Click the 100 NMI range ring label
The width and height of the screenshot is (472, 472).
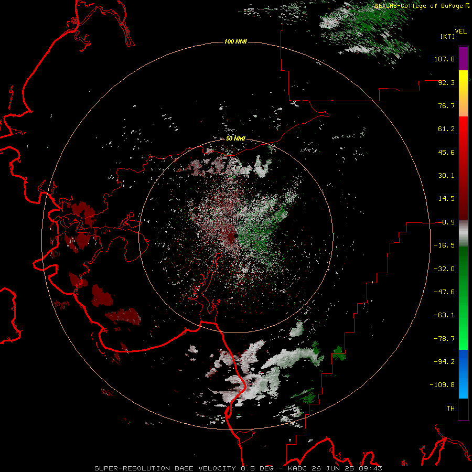click(235, 41)
